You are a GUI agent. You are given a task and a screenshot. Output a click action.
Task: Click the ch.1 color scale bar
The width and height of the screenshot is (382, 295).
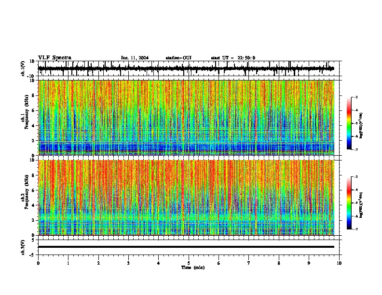pos(349,123)
